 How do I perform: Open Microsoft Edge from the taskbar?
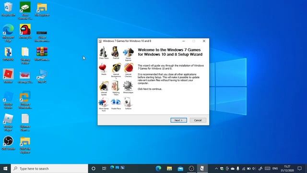click(x=158, y=169)
